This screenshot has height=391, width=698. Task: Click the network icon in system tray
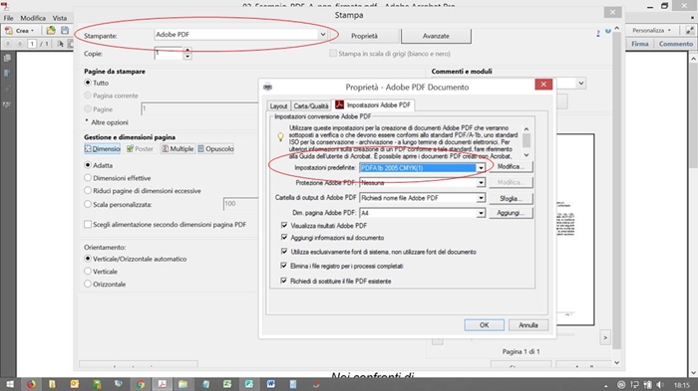tap(635, 385)
